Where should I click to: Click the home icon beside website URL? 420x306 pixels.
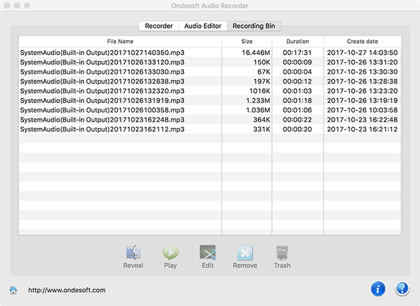(13, 290)
